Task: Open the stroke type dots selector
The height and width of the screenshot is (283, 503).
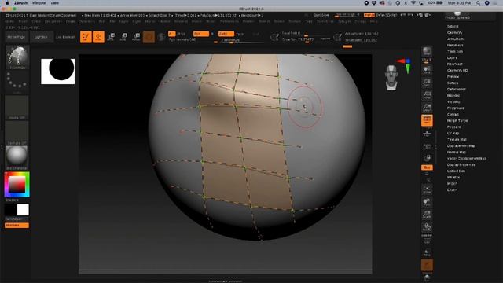Action: click(17, 82)
